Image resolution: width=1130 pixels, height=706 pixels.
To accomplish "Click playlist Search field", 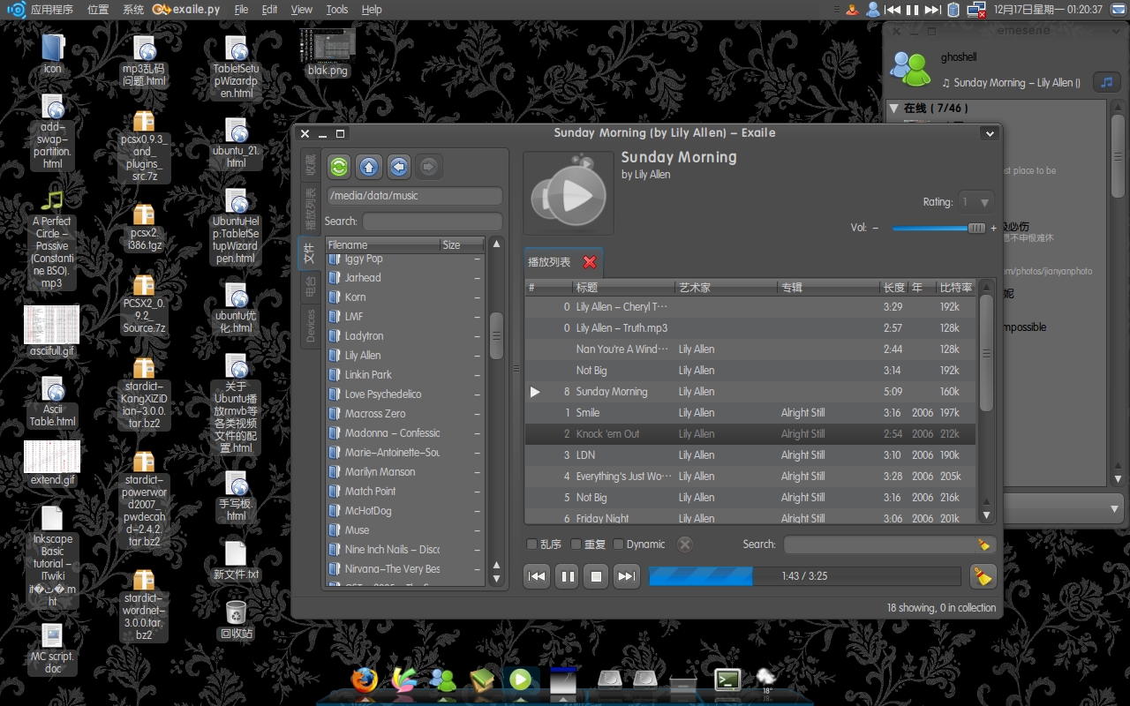I will click(890, 545).
